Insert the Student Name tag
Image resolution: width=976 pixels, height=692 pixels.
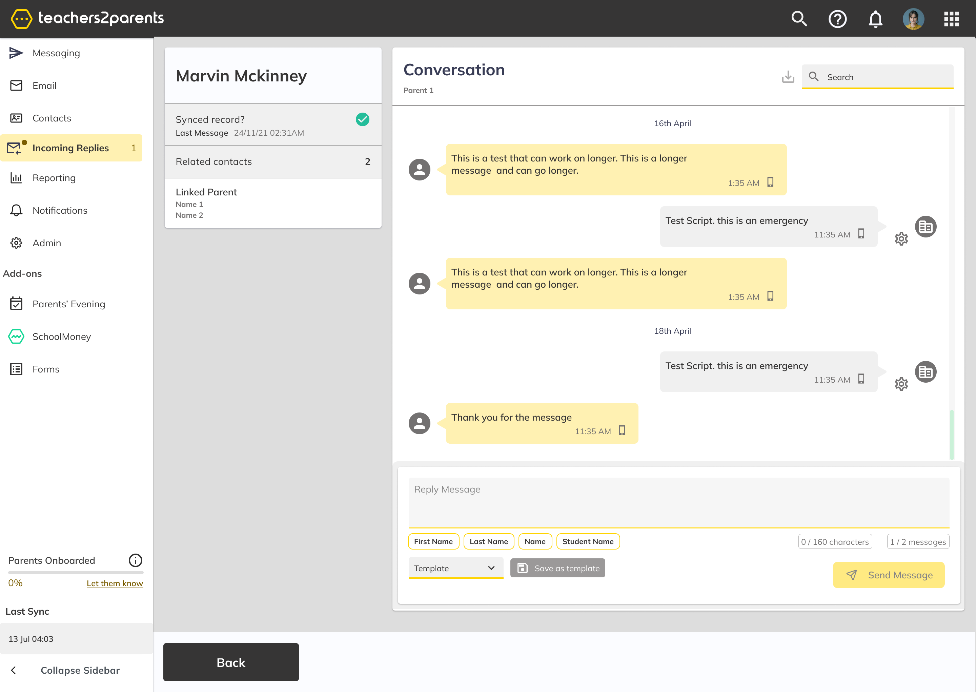point(588,542)
